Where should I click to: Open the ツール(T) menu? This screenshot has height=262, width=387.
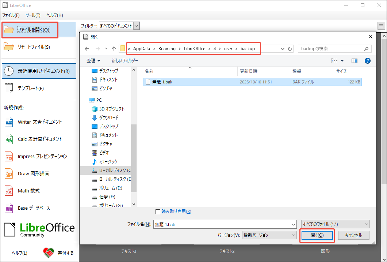(x=33, y=15)
